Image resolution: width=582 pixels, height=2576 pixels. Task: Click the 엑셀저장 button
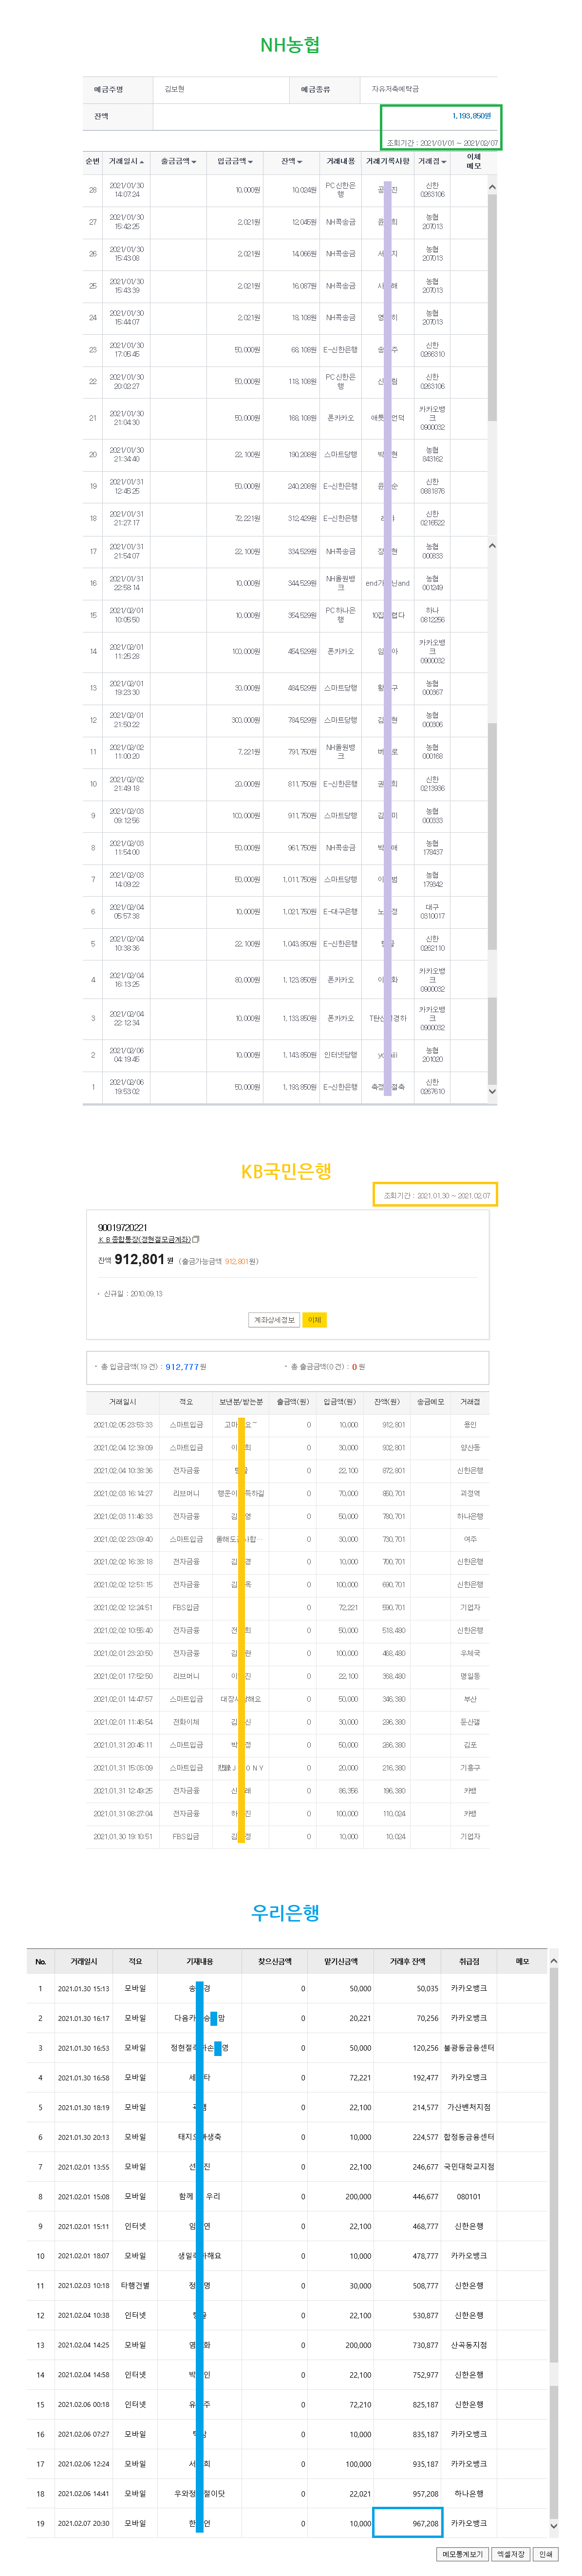[511, 2554]
